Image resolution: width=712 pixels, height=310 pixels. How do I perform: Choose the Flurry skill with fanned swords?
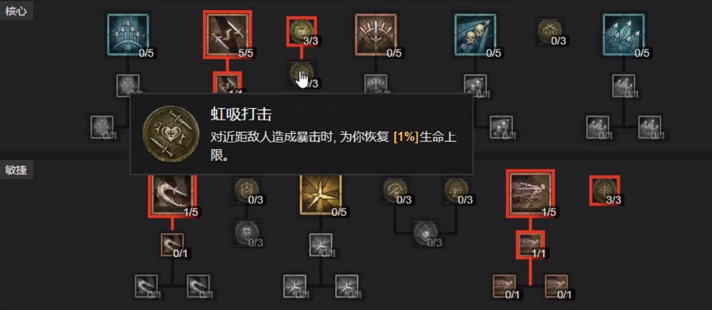point(376,35)
